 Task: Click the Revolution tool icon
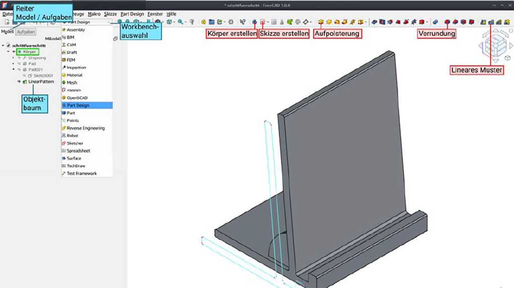(x=329, y=22)
